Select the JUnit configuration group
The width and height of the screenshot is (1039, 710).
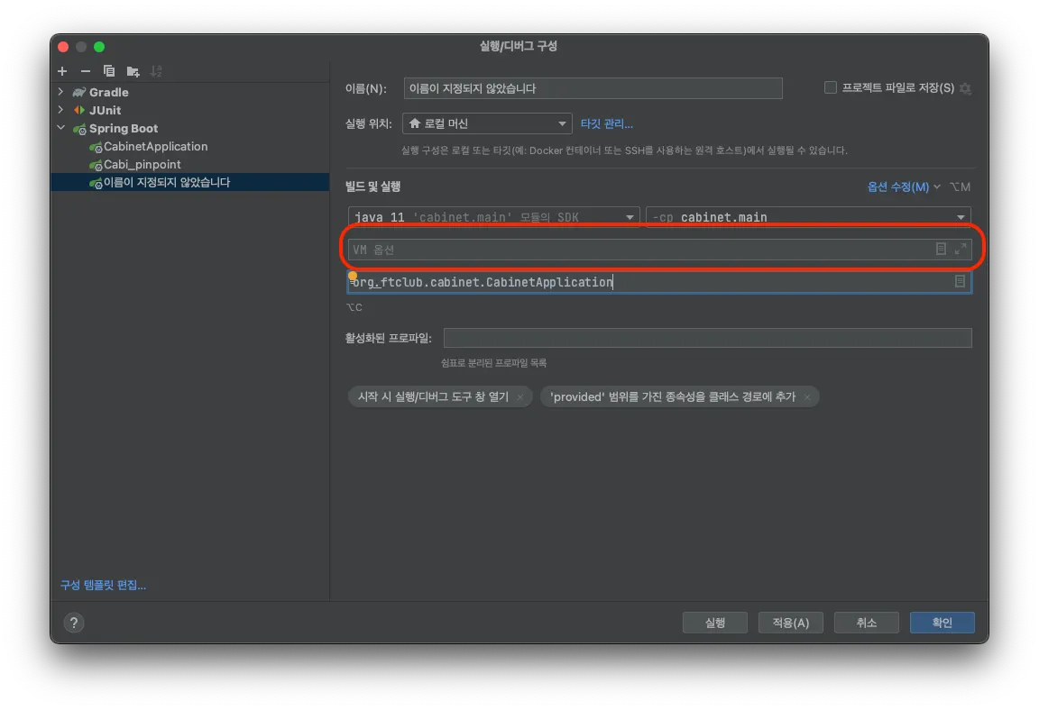(x=105, y=110)
